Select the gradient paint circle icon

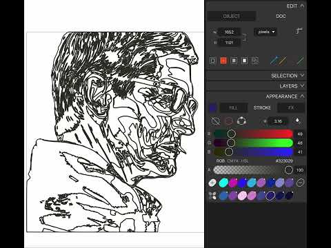pyautogui.click(x=241, y=121)
